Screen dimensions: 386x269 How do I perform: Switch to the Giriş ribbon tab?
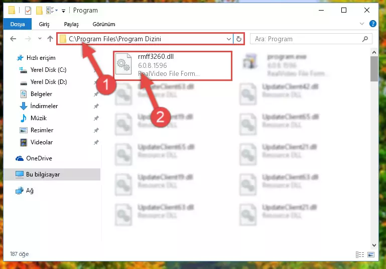(x=44, y=24)
